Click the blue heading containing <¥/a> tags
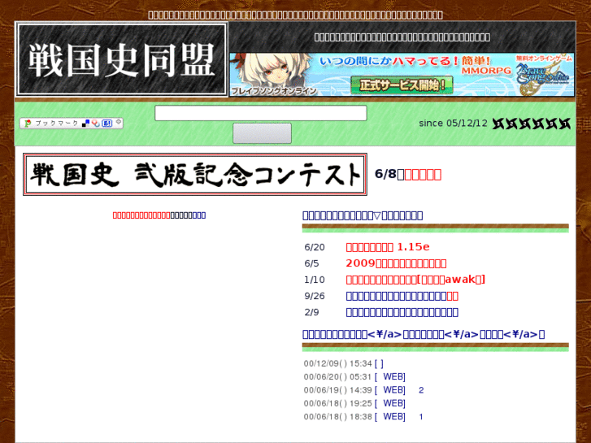The width and height of the screenshot is (591, 443). click(424, 334)
